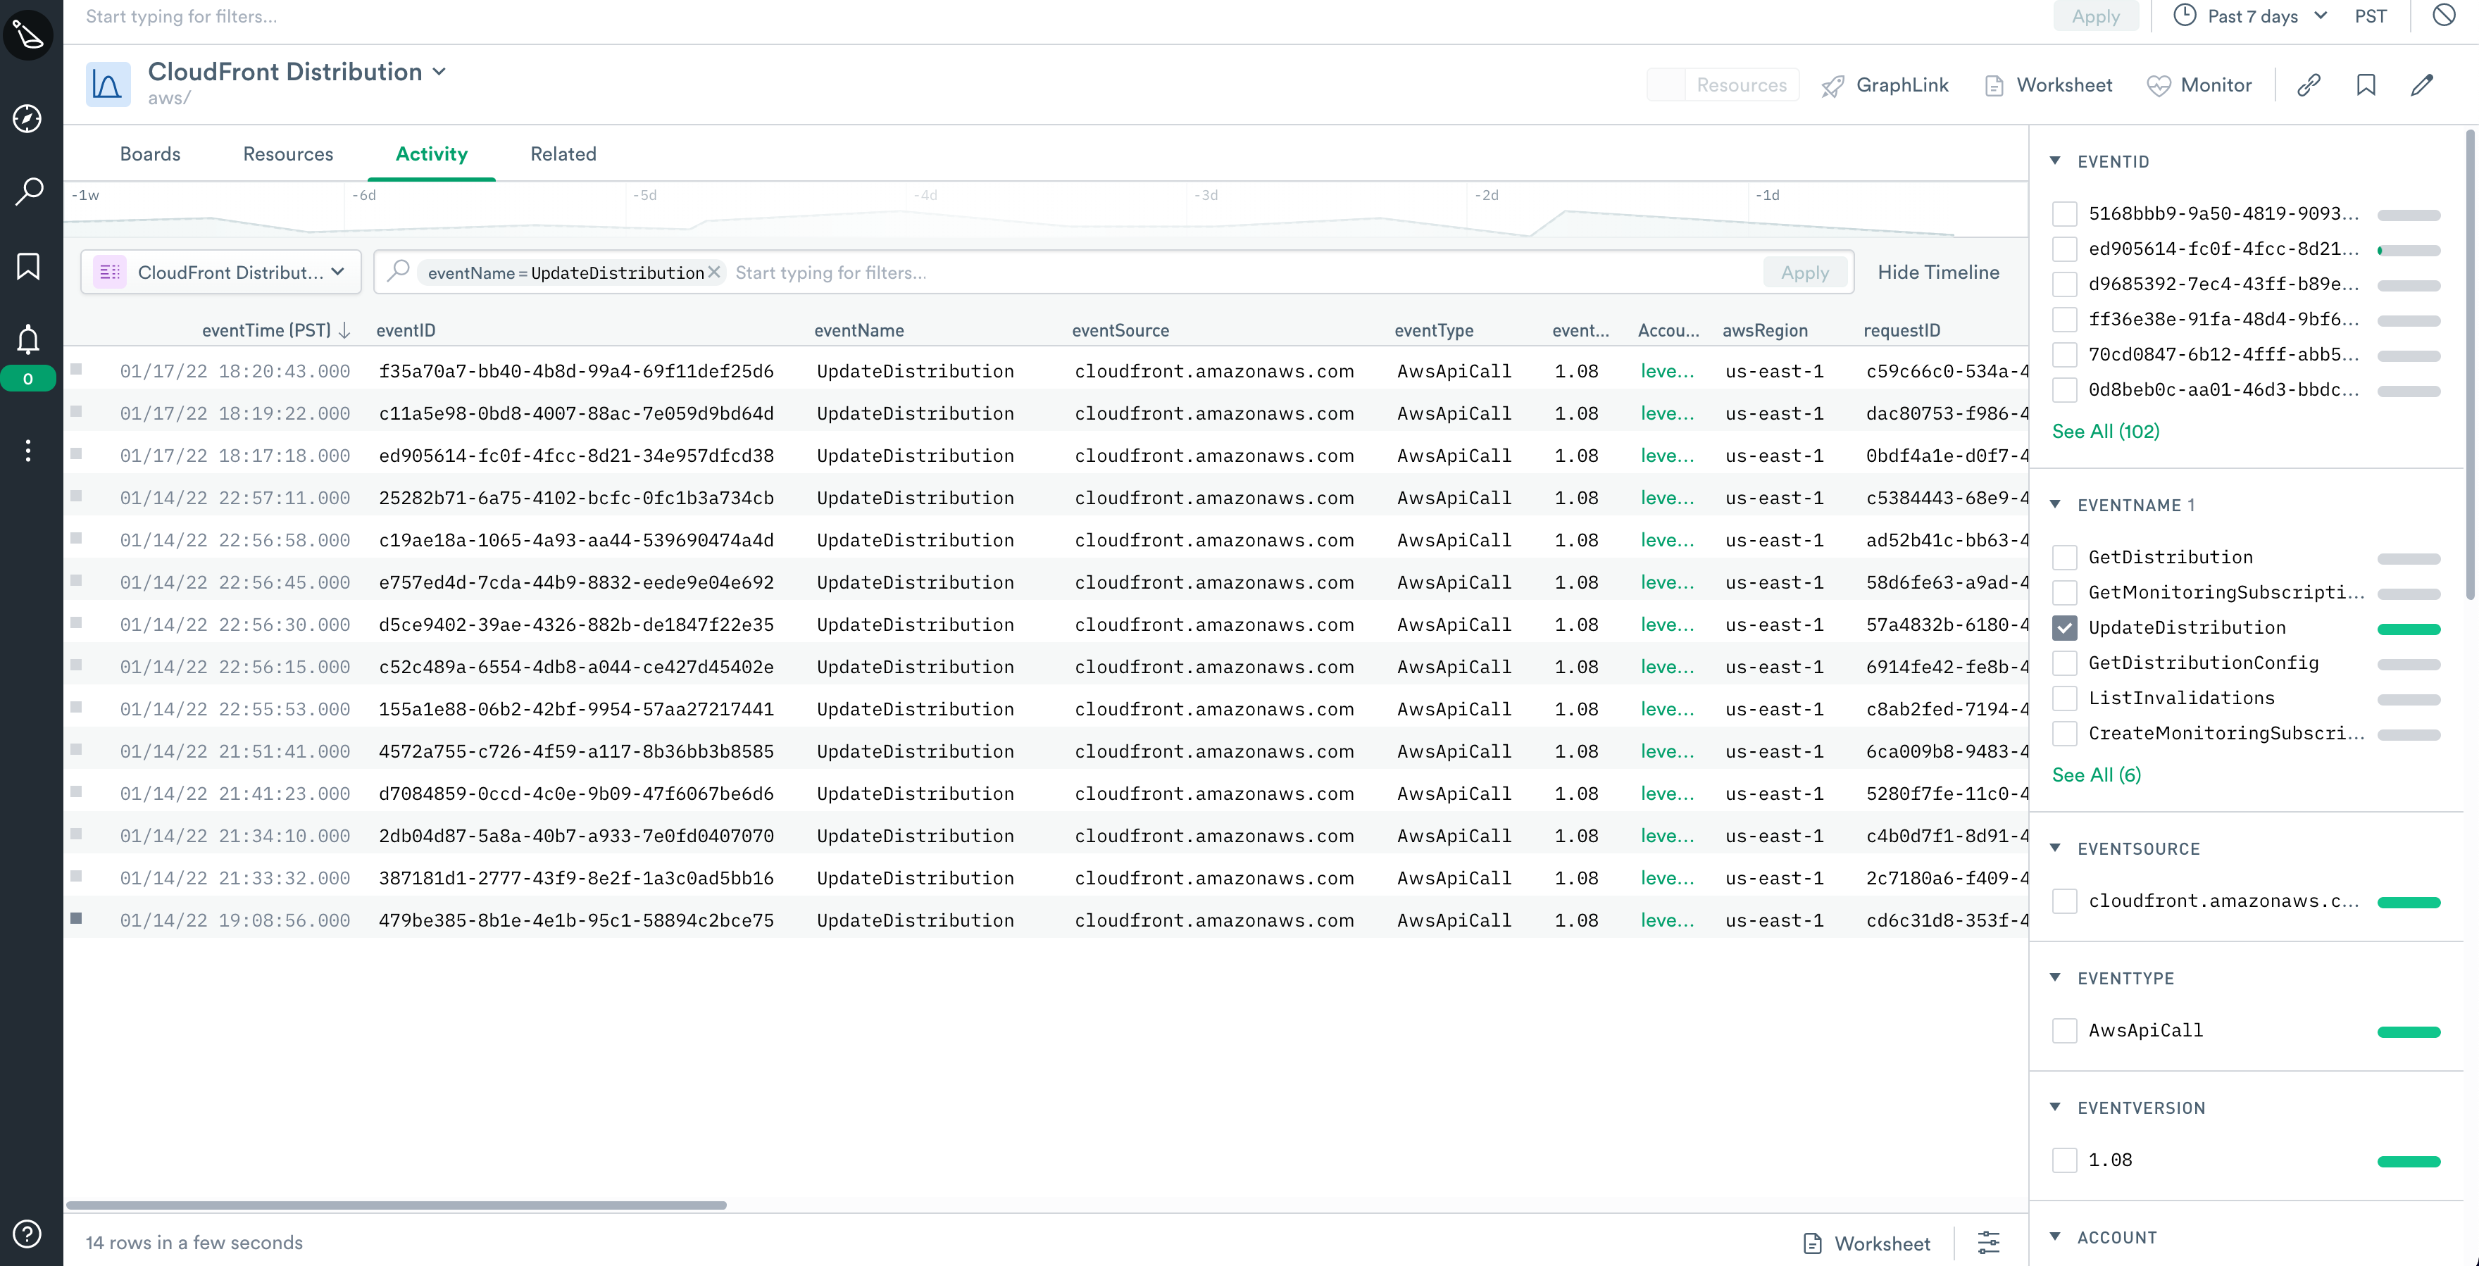Switch to the Boards tab
Image resolution: width=2479 pixels, height=1266 pixels.
pos(150,154)
